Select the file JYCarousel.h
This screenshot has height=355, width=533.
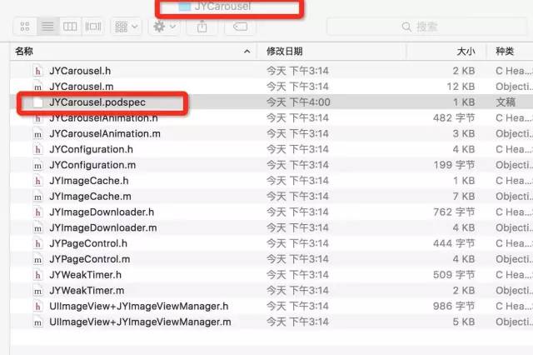pyautogui.click(x=80, y=71)
